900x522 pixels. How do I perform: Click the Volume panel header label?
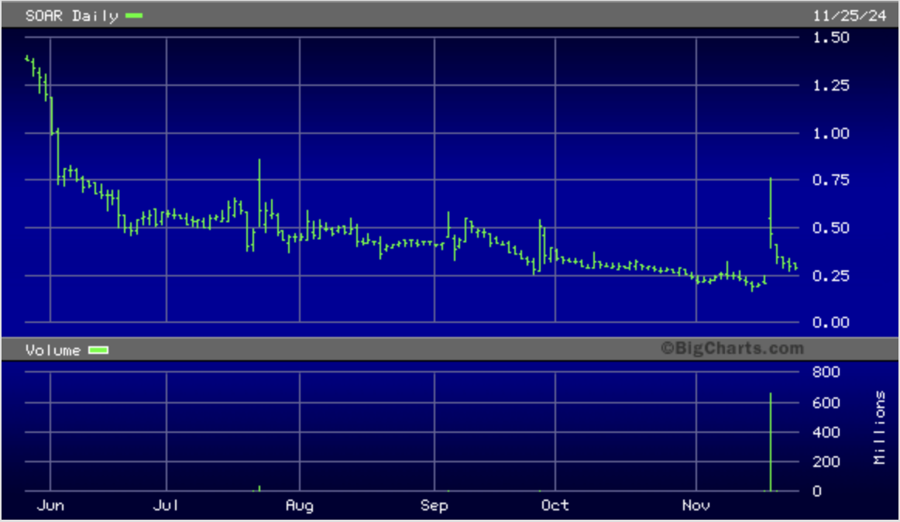53,350
